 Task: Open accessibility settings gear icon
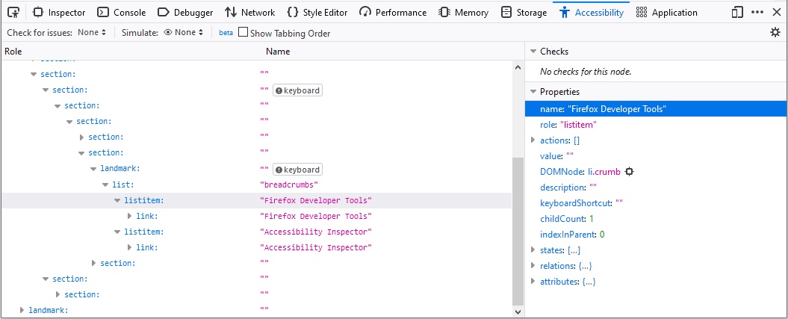pyautogui.click(x=775, y=32)
